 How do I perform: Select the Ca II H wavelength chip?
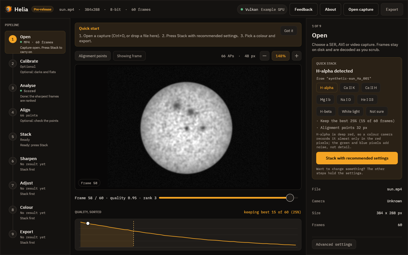coord(371,88)
